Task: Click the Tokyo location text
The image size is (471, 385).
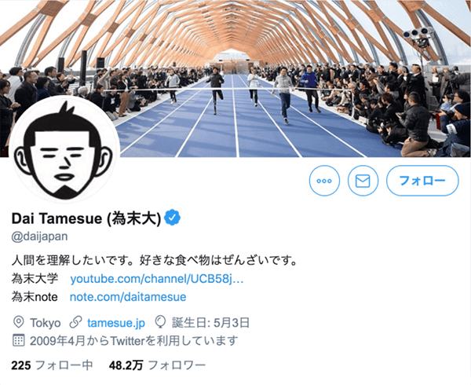Action: 46,323
